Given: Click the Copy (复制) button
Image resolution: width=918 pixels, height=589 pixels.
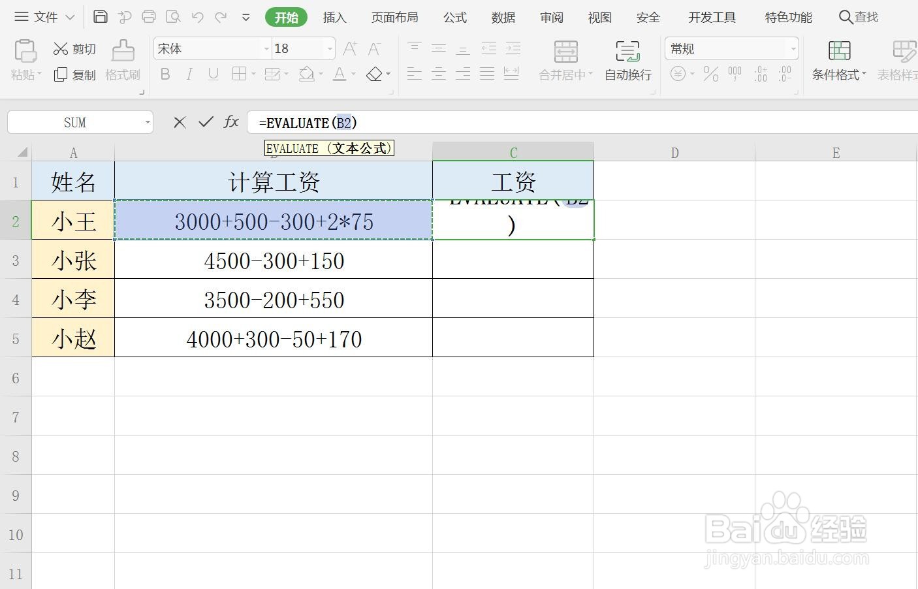Looking at the screenshot, I should coord(74,75).
